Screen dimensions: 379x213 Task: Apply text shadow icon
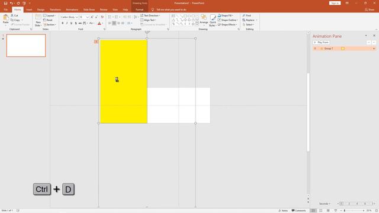76,23
